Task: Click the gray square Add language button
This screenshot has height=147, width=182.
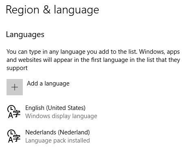Action: [15, 87]
